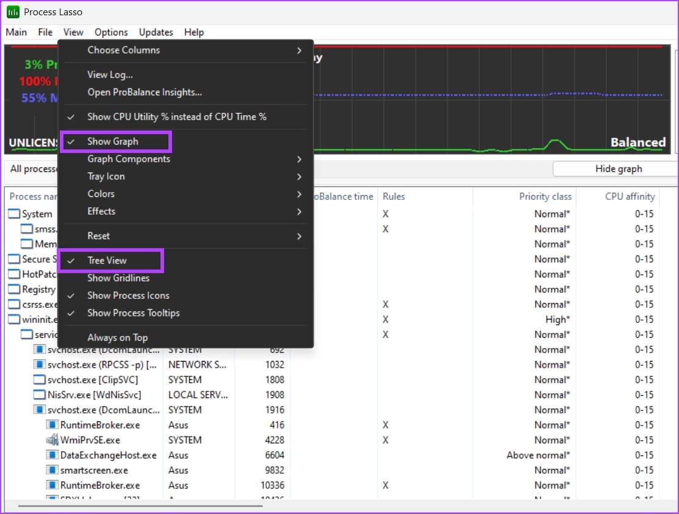Image resolution: width=679 pixels, height=514 pixels.
Task: Toggle Show Process Icons
Action: click(185, 296)
